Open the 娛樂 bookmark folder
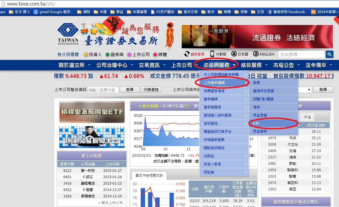 pyautogui.click(x=224, y=12)
